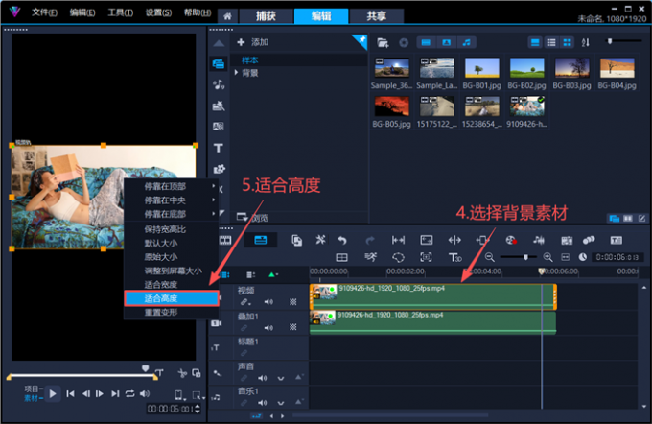Adjust the timeline zoom slider

tap(525, 257)
